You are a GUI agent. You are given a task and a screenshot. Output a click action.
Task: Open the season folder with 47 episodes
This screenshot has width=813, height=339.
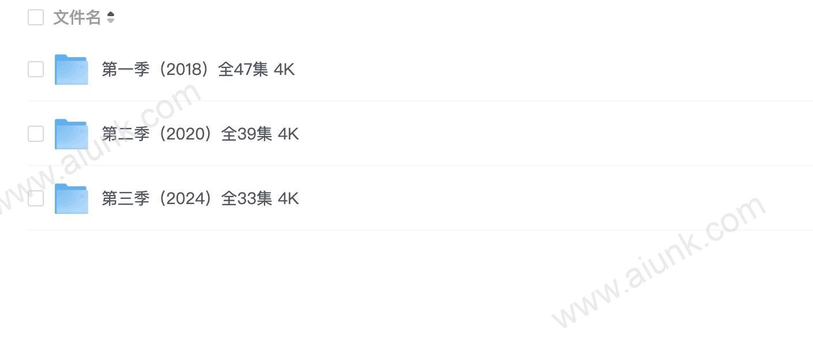(198, 70)
